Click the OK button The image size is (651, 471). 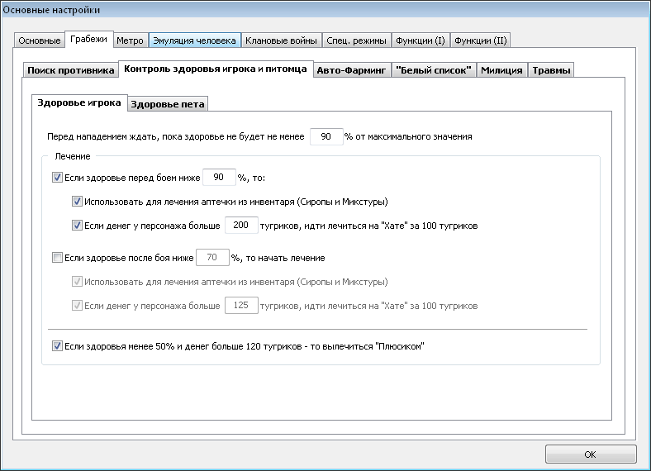point(591,454)
